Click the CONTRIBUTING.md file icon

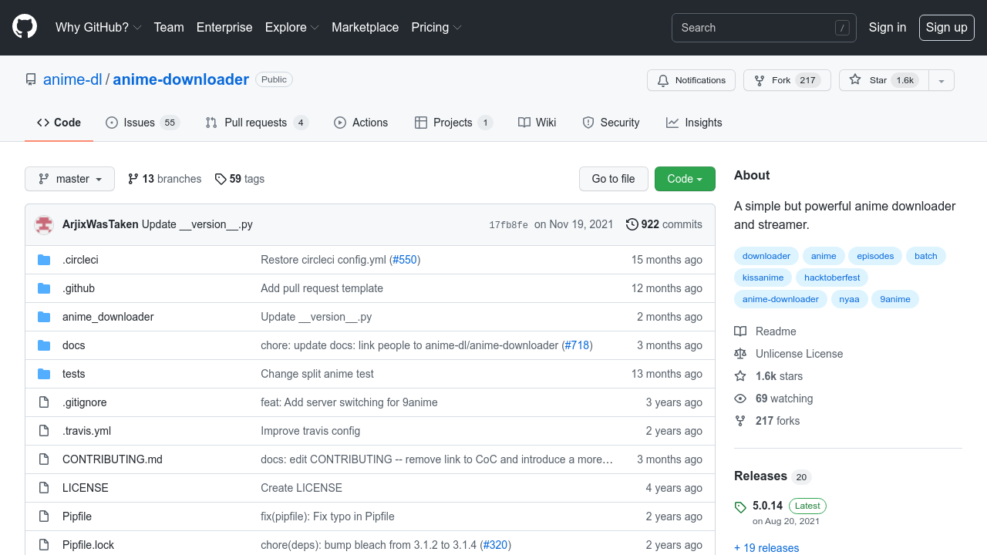click(44, 459)
